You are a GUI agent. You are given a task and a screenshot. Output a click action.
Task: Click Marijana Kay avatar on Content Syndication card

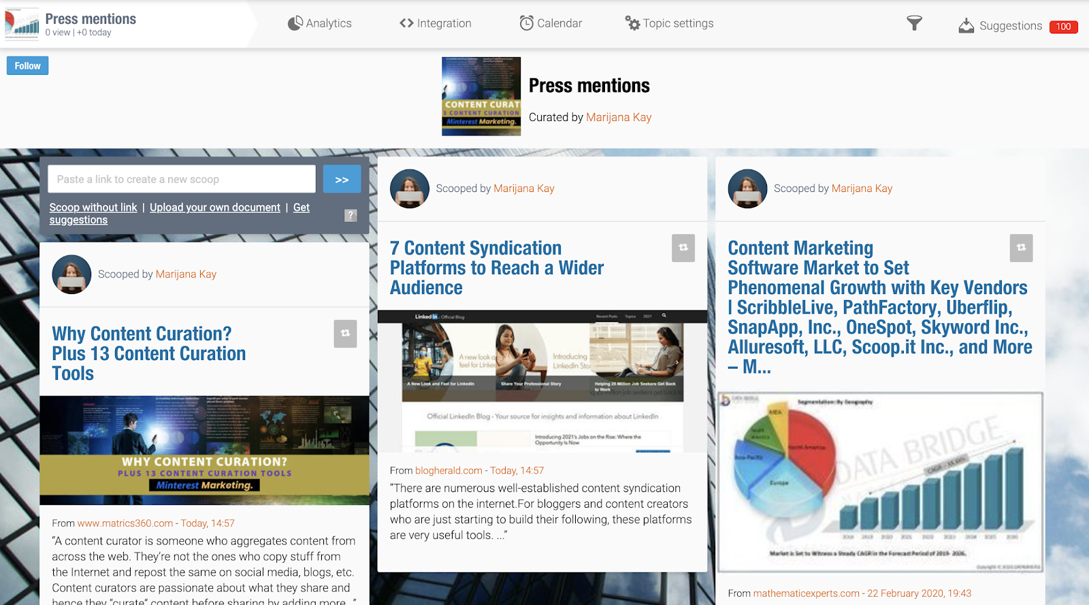point(410,189)
